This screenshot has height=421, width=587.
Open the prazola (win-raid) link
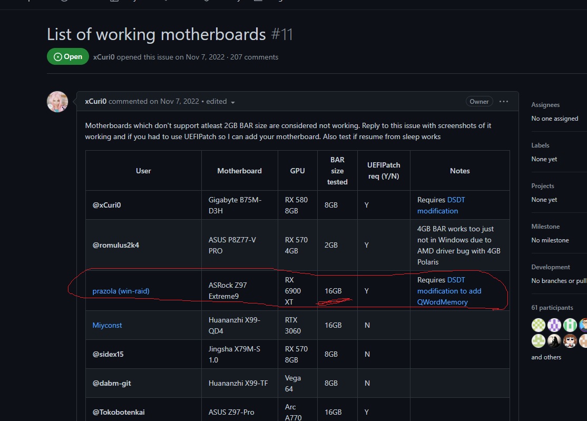[x=121, y=291]
